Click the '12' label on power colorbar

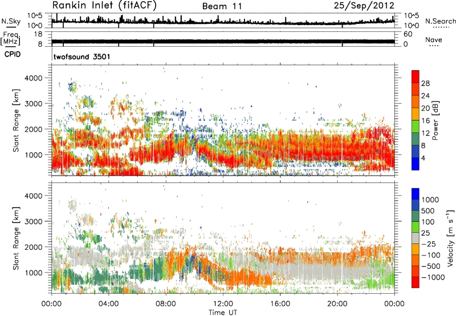click(425, 133)
